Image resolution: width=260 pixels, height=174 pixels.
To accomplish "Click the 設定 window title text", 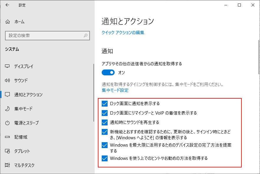I will [22, 5].
